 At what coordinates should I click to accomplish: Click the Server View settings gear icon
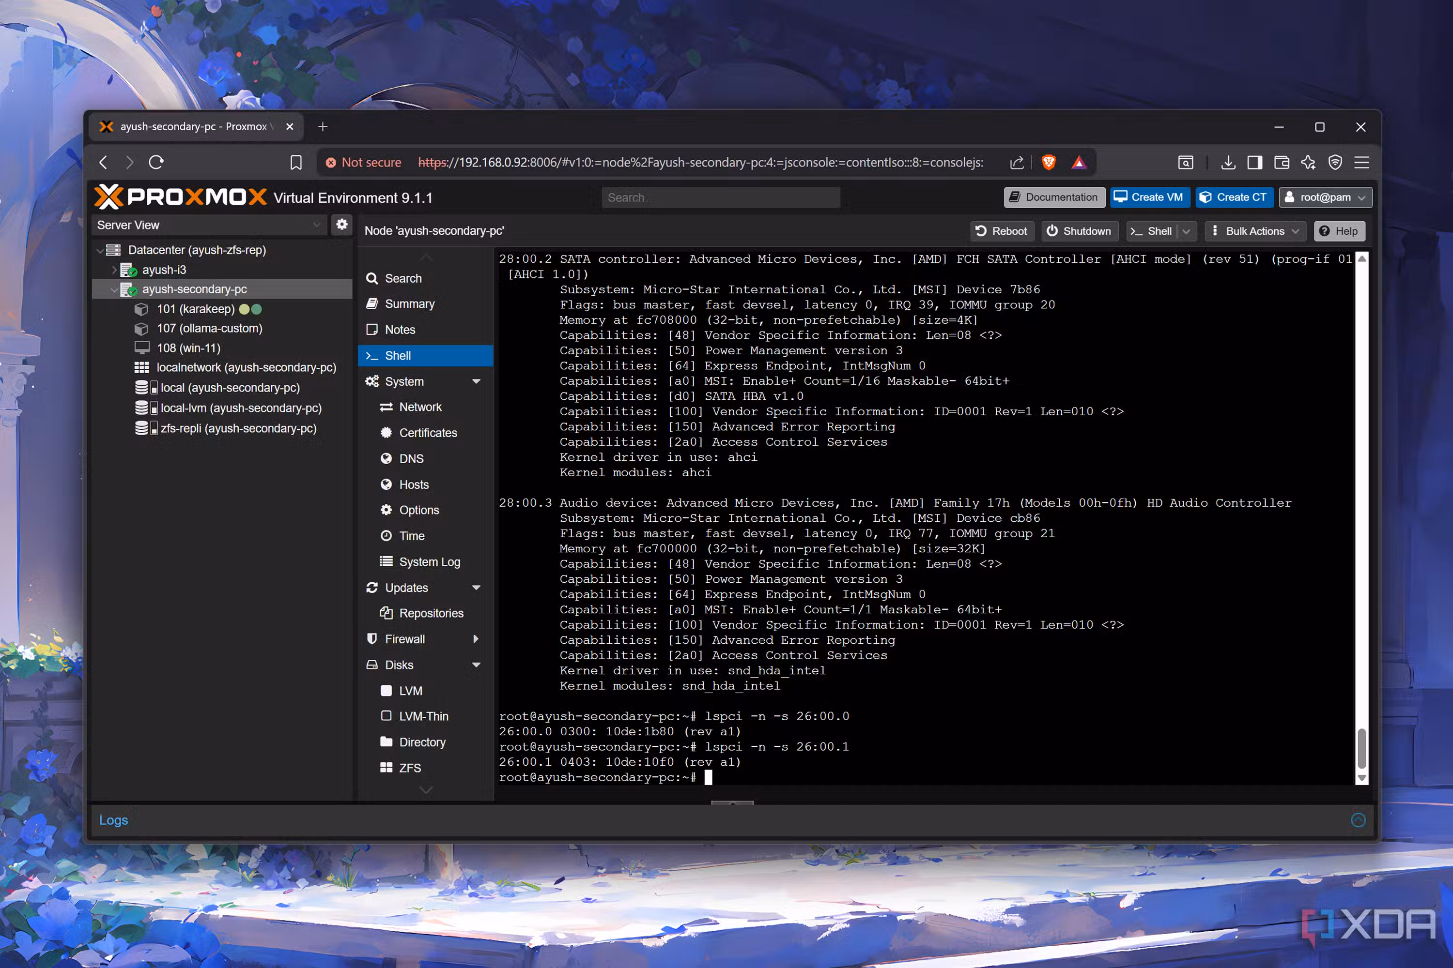click(341, 225)
